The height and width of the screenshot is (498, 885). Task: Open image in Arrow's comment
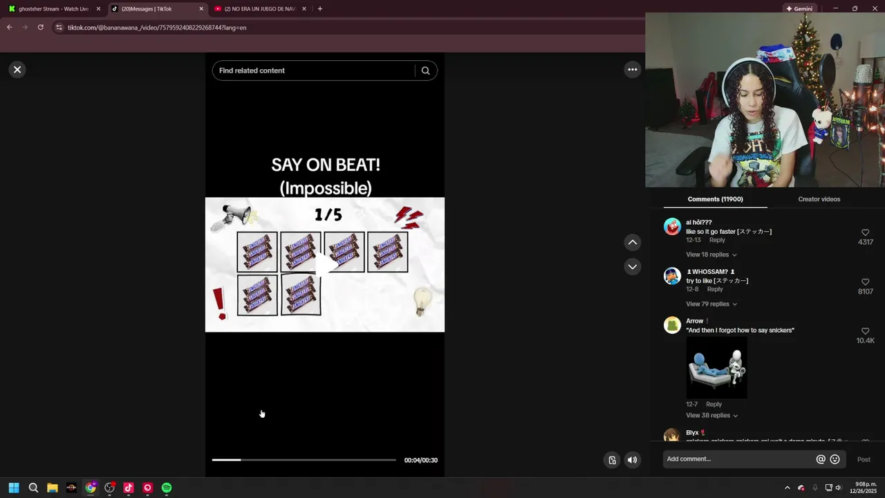tap(716, 368)
